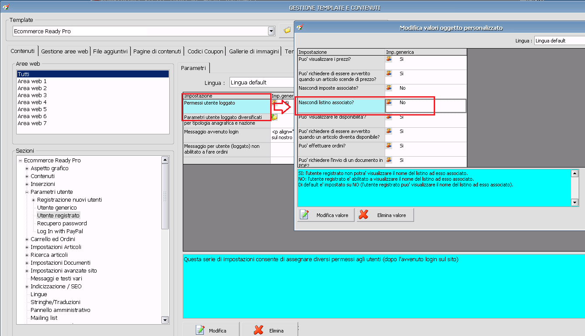Viewport: 585px width, 336px height.
Task: Click the user icon in the "Puo' visualizzare i prezzi?" row
Action: 389,59
